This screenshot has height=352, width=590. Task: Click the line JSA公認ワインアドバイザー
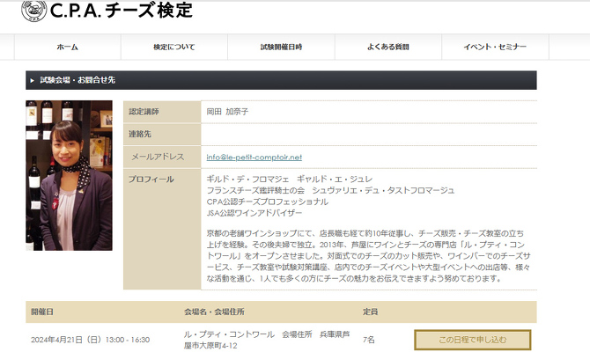tap(254, 213)
